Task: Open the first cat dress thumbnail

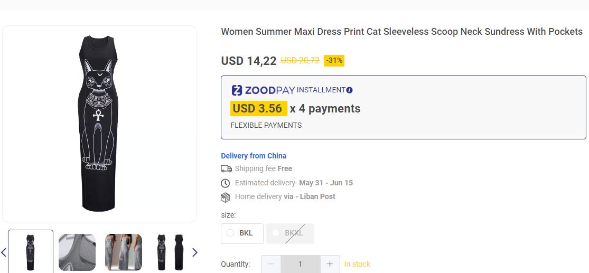Action: click(x=31, y=252)
